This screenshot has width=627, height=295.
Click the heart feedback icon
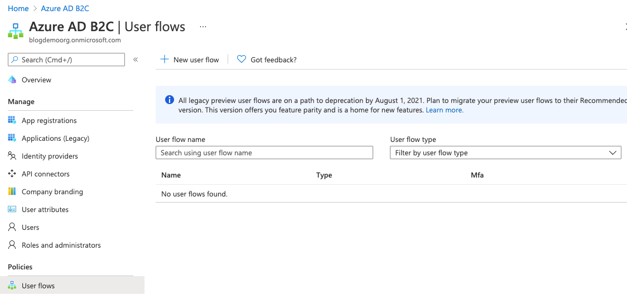[241, 60]
